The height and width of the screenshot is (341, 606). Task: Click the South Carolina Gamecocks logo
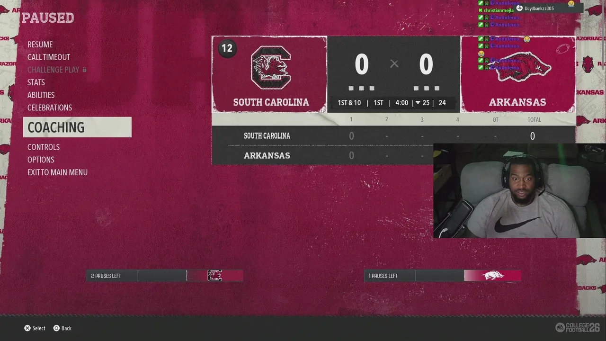pos(270,68)
